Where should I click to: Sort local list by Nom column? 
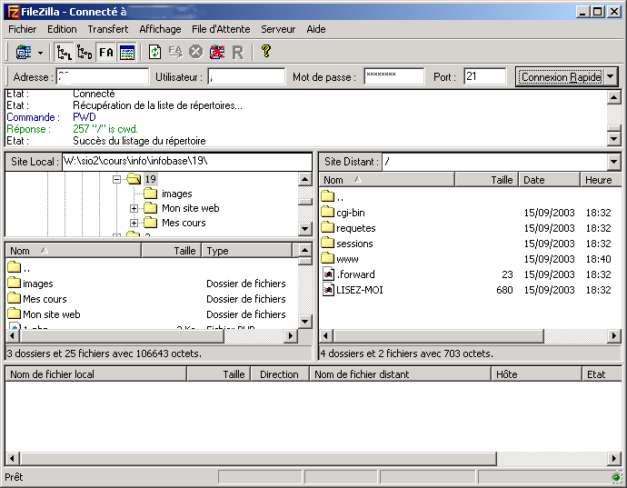pyautogui.click(x=74, y=251)
